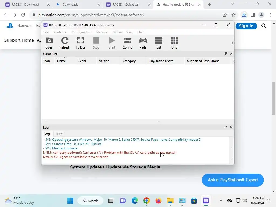Switch to List view icon

pos(158,43)
